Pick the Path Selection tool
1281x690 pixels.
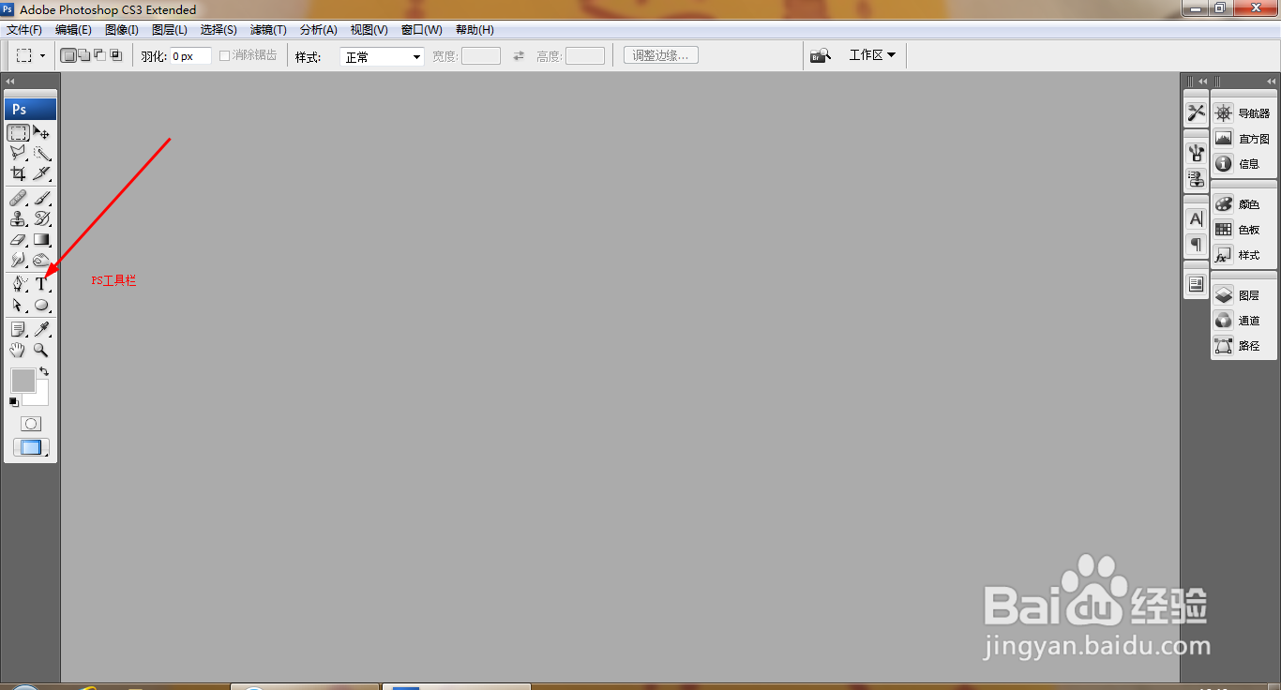(19, 305)
